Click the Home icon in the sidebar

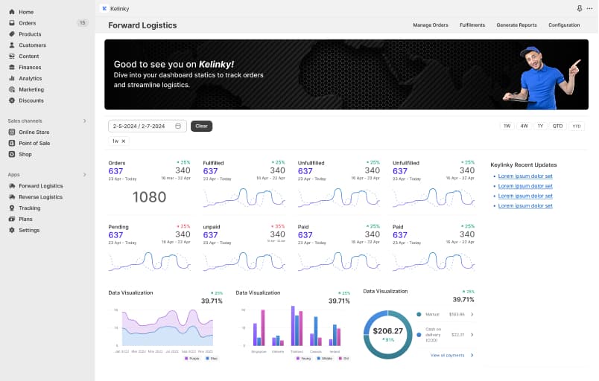coord(12,12)
